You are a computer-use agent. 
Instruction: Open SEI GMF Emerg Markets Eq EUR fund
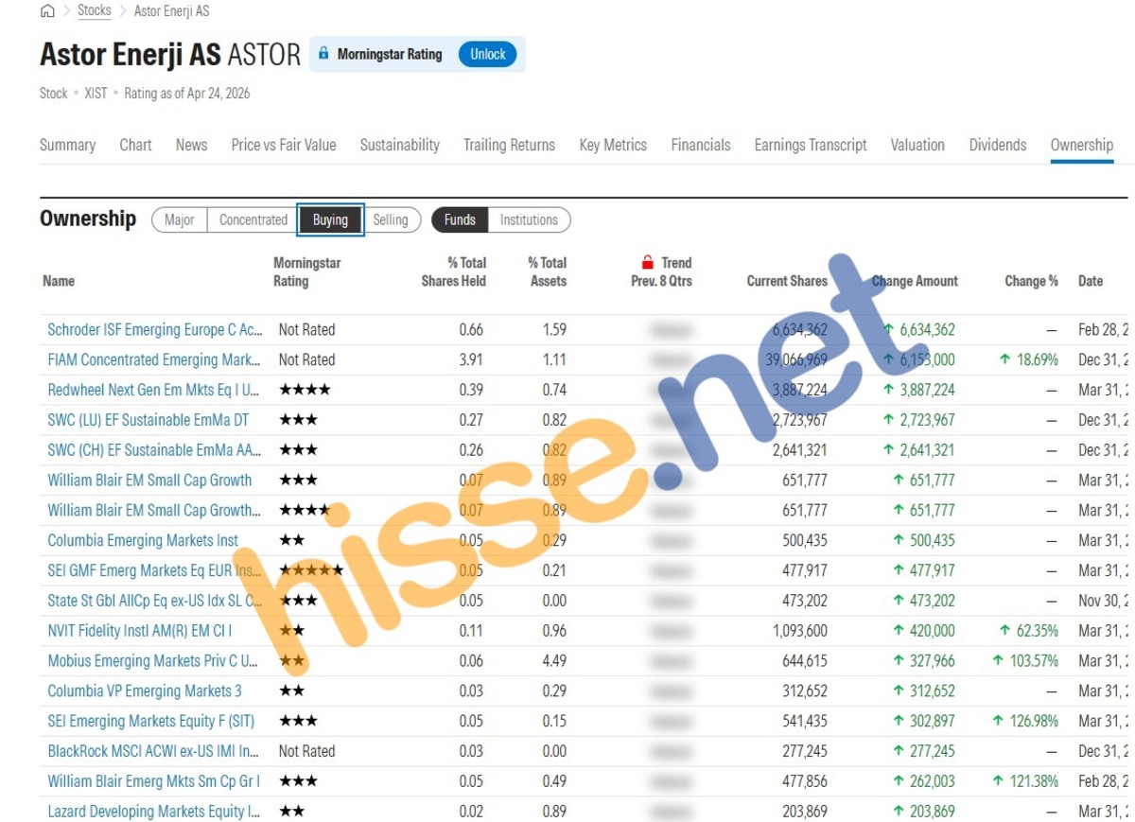point(155,571)
